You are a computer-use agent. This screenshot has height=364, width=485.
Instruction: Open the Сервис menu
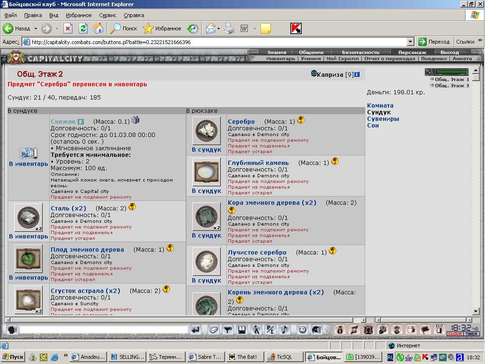coord(108,15)
